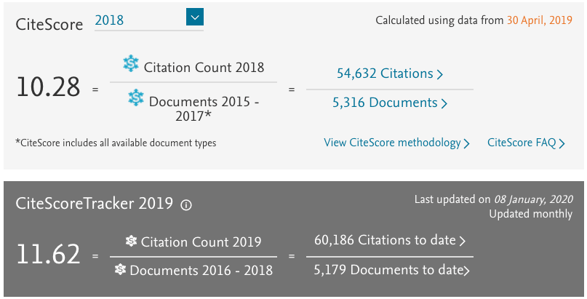Open the CiteScore FAQ link

pos(521,143)
